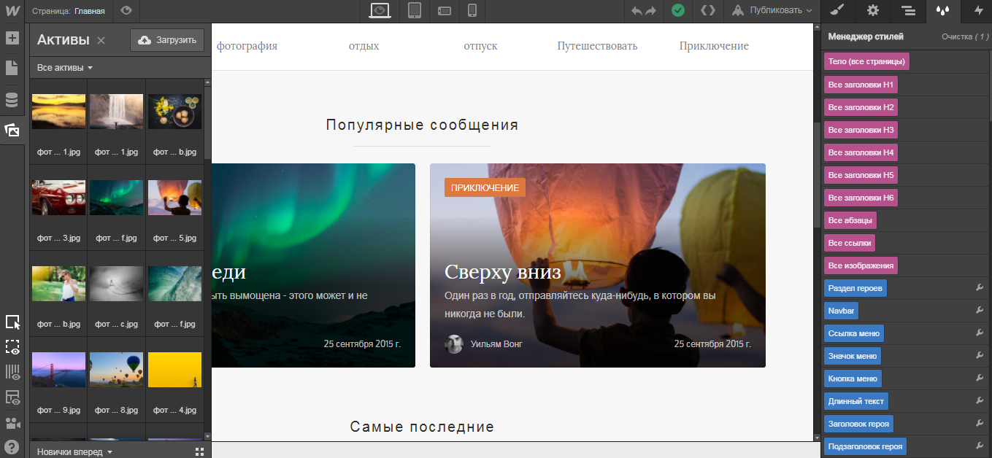Open the Add Elements panel
This screenshot has height=458, width=992.
(12, 38)
